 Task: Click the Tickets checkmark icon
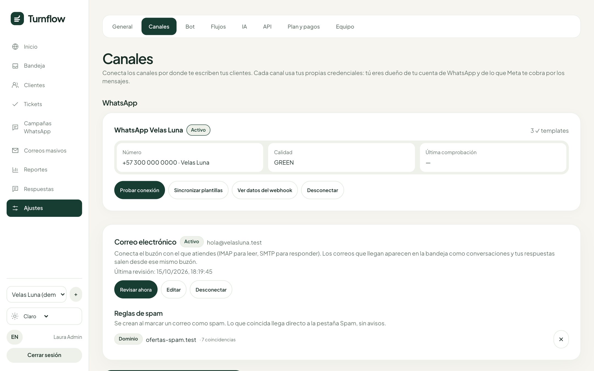(15, 104)
